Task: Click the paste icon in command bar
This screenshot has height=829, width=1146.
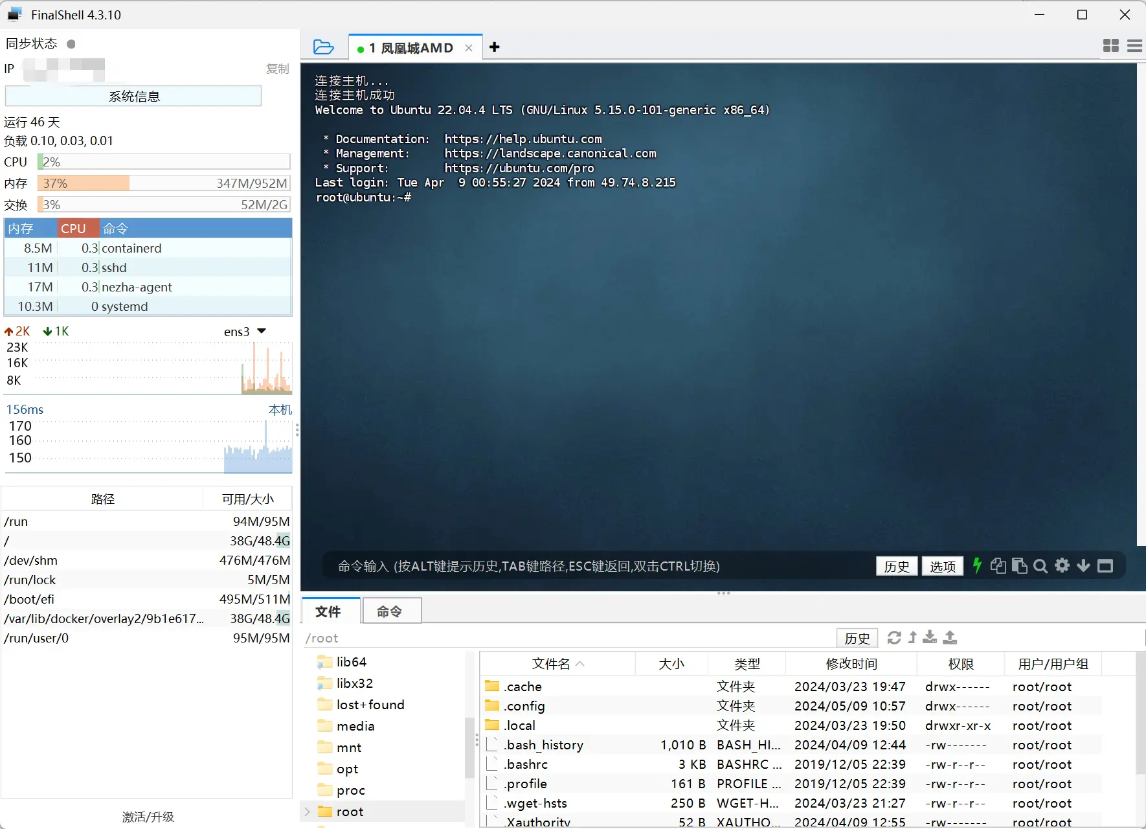Action: click(1019, 565)
